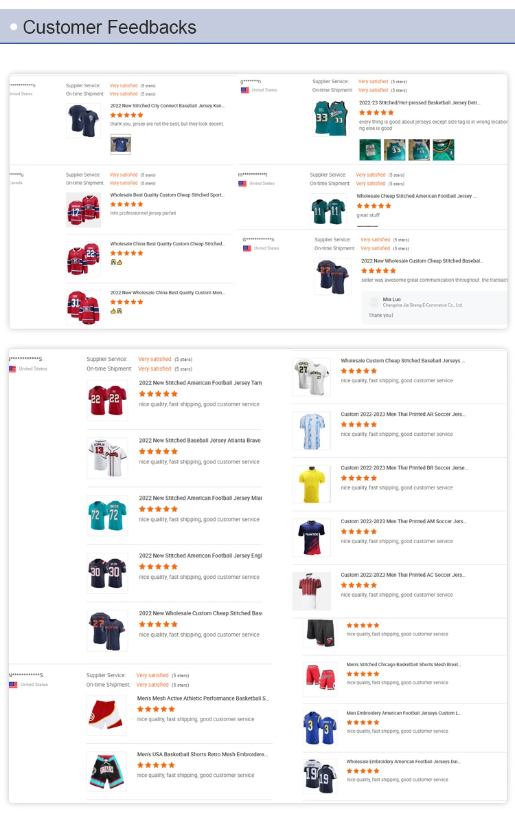Click the Mia Luo supplier avatar icon
The image size is (515, 825).
pos(374,302)
